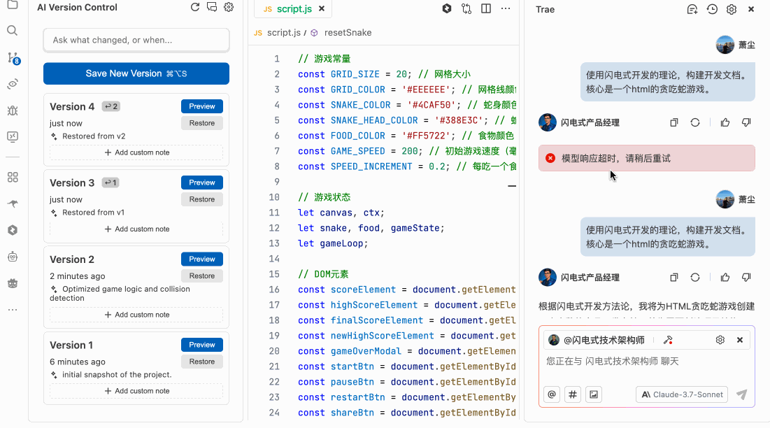Screen dimensions: 770x428
Task: Preview Version 1
Action: point(202,345)
